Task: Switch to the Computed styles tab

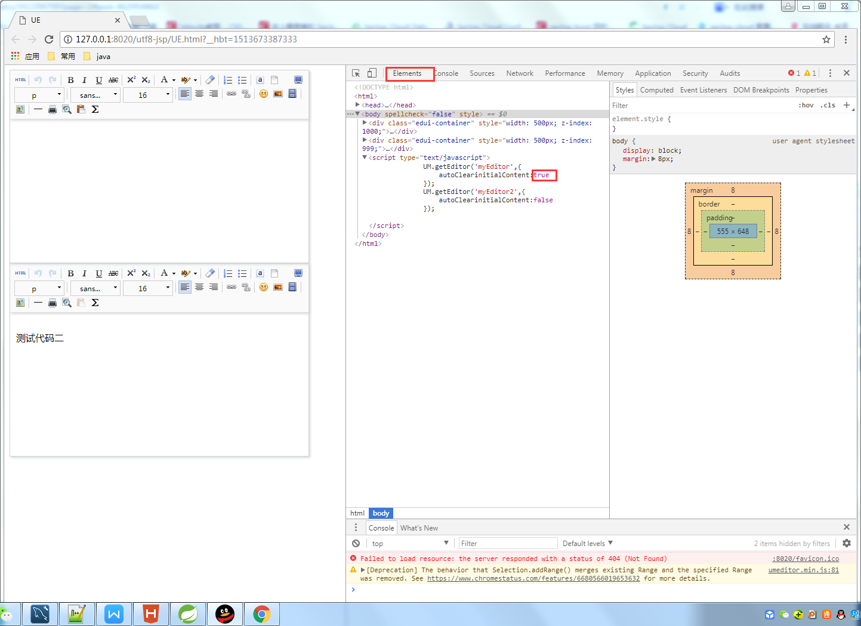Action: coord(657,90)
